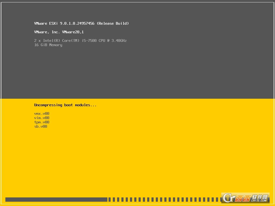Select the VMware20,1 model identifier
Viewport: 275px width, 206px height.
coord(73,32)
